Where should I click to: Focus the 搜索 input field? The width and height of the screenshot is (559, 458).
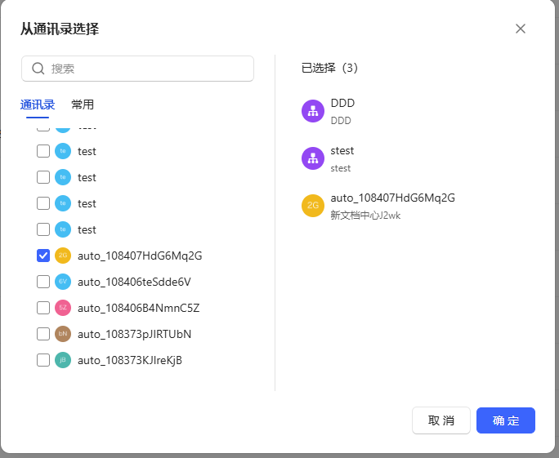147,69
